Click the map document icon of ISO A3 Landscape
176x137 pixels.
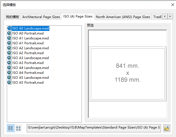click(10, 58)
